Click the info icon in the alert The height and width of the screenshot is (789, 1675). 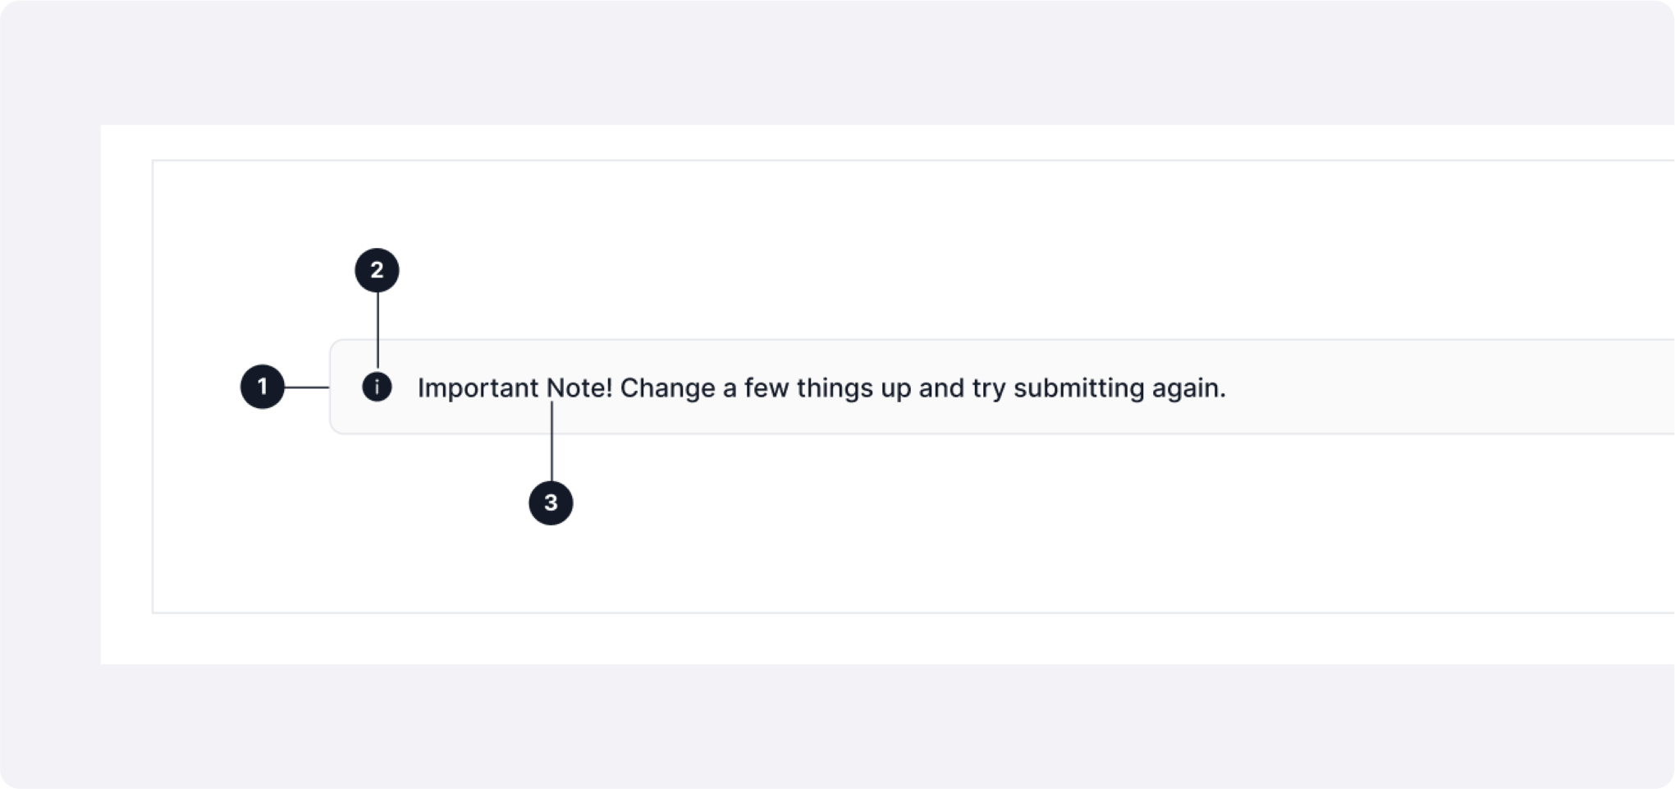pos(377,387)
